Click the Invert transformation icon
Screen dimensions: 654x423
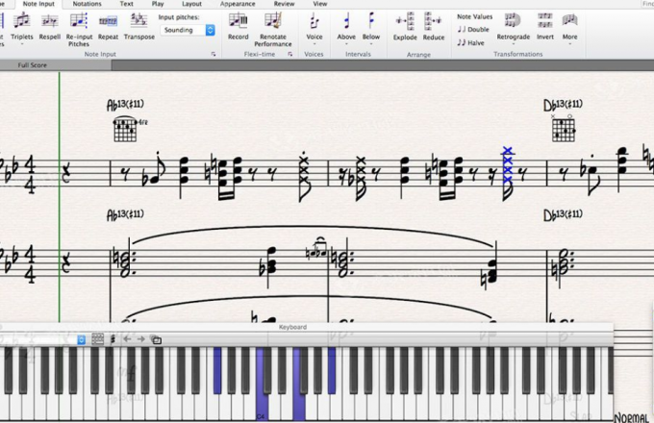pos(544,20)
